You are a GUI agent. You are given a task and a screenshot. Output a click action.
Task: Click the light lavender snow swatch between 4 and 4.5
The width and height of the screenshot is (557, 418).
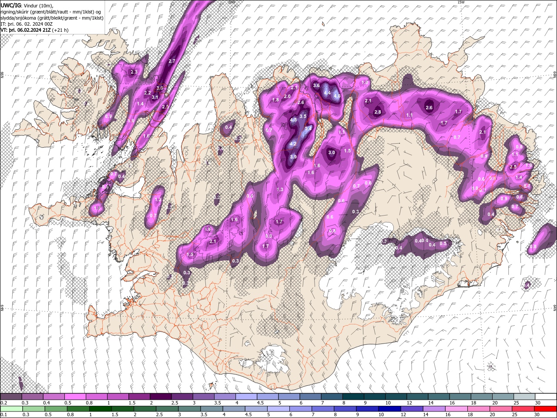246,397
